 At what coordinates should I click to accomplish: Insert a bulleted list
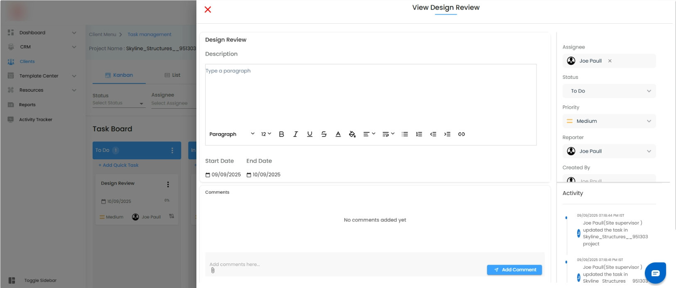405,134
